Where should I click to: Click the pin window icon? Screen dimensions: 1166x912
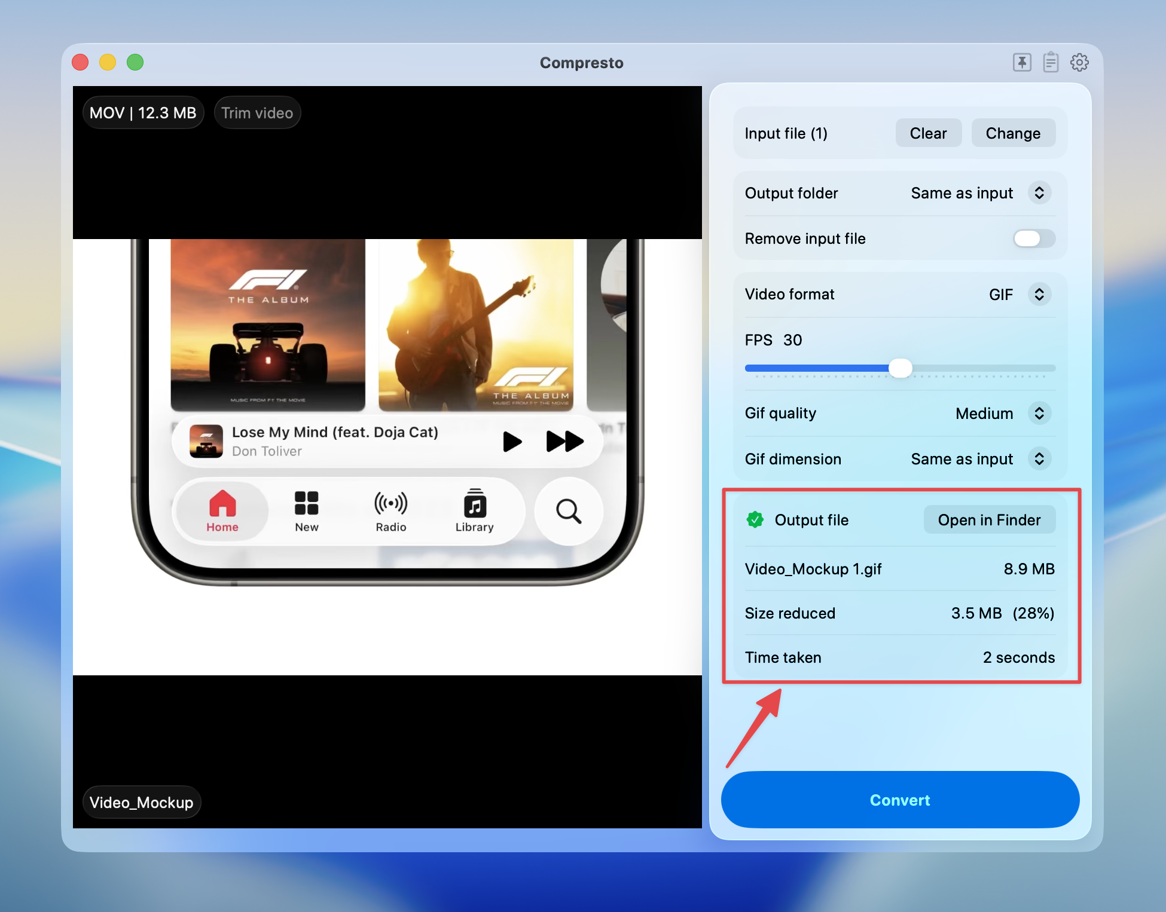pyautogui.click(x=1022, y=62)
